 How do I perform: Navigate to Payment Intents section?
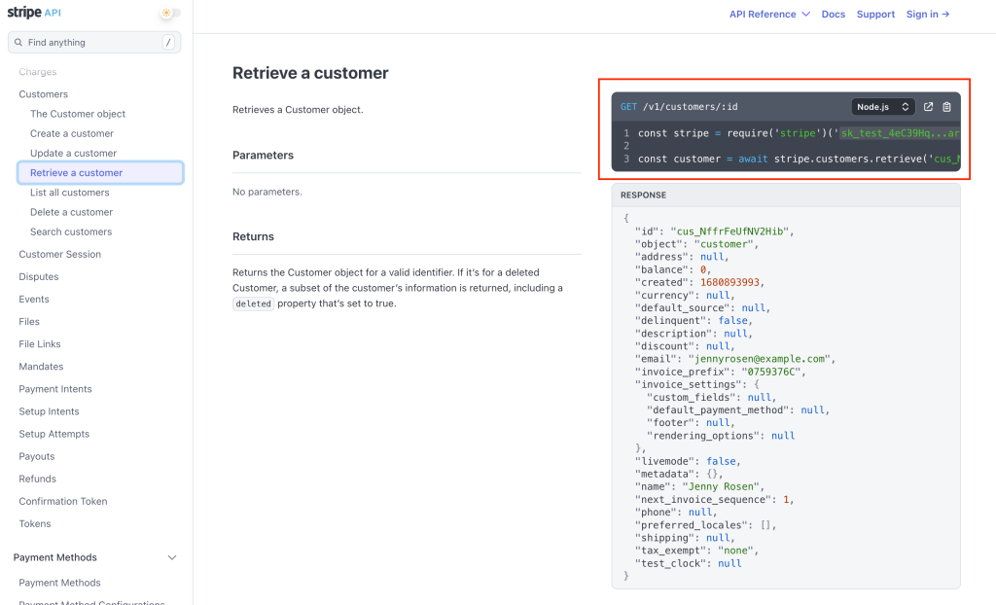click(55, 389)
